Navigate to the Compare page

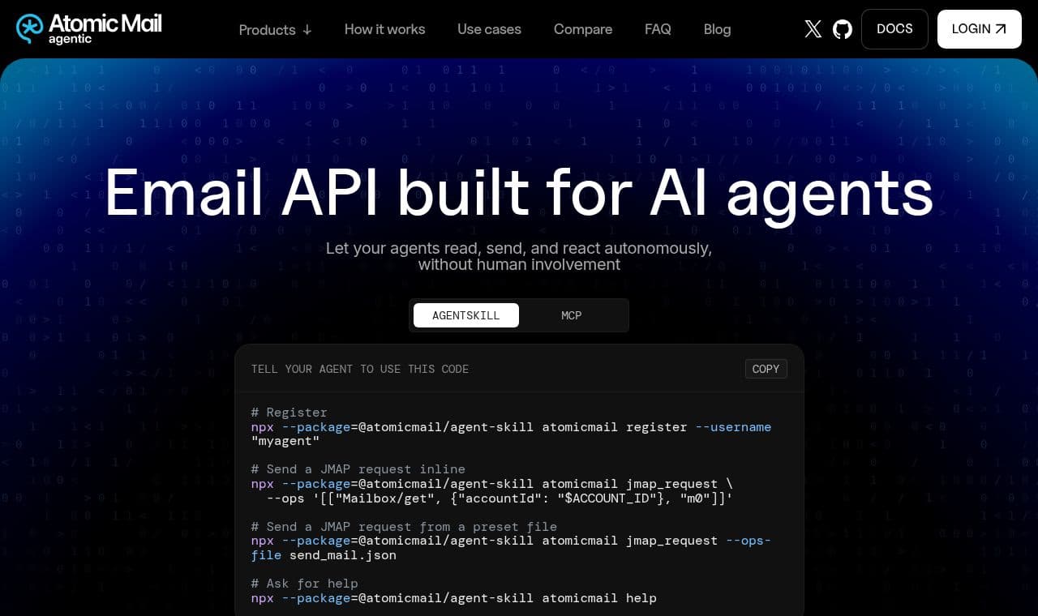coord(583,29)
